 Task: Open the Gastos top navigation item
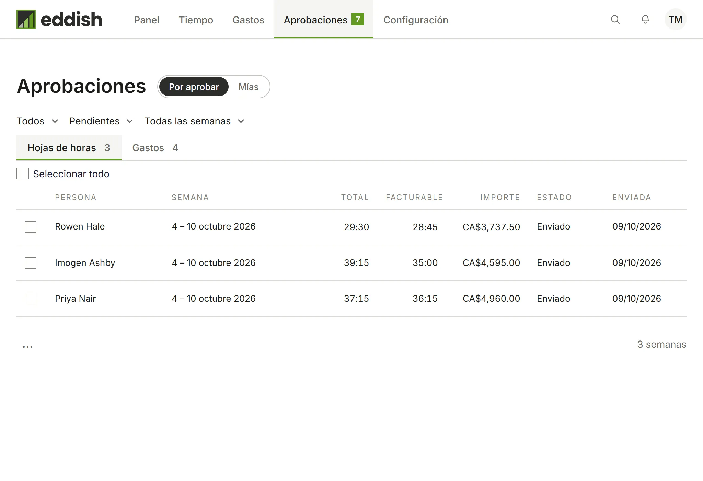click(249, 20)
